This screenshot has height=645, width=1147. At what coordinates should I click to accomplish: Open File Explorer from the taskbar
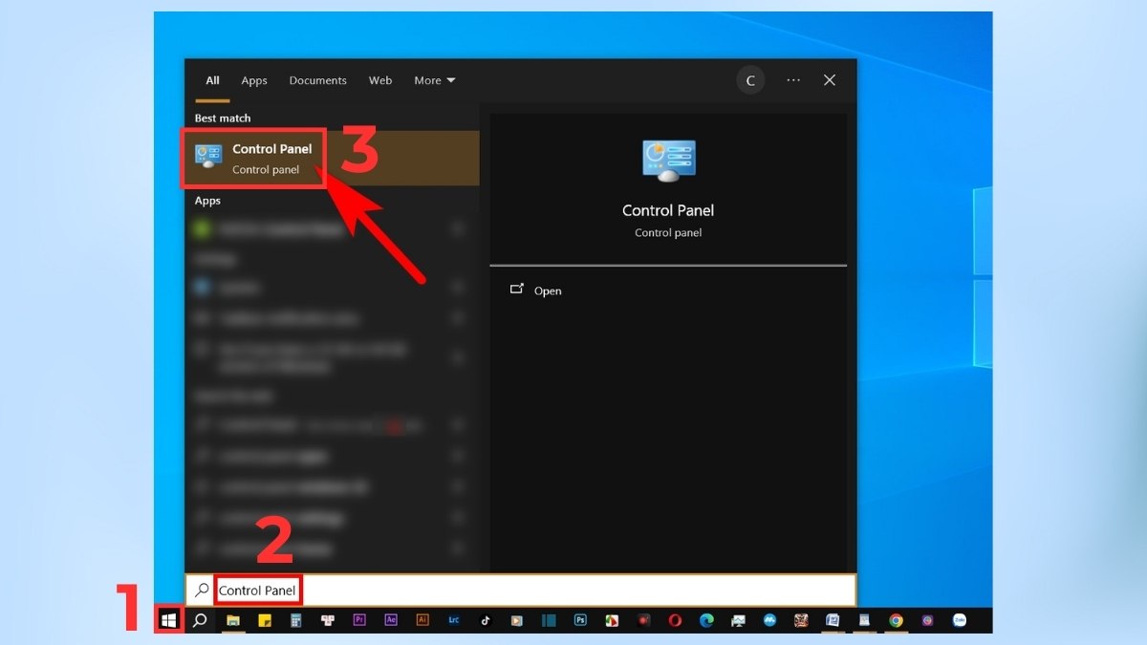pyautogui.click(x=232, y=620)
